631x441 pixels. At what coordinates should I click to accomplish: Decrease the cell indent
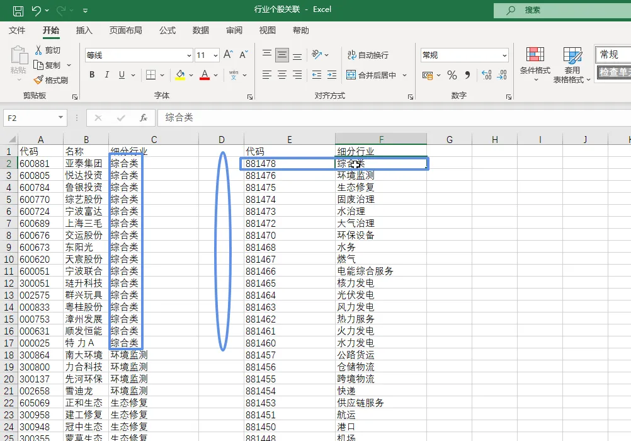(x=317, y=74)
